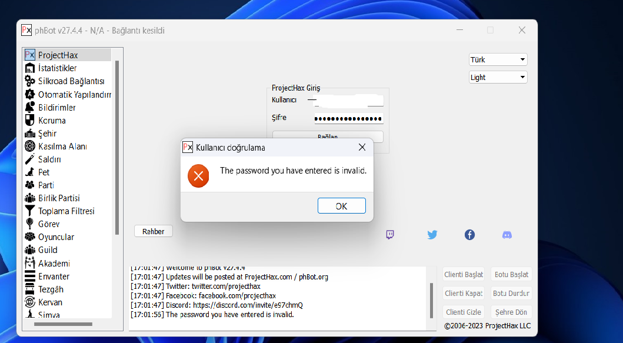Screen dimensions: 623x343
Task: Click the Bildirimler bell icon
Action: 29,108
